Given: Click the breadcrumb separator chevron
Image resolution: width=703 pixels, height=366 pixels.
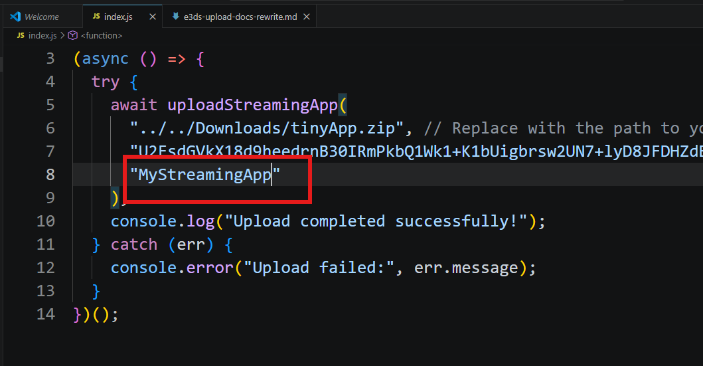Looking at the screenshot, I should pyautogui.click(x=63, y=35).
